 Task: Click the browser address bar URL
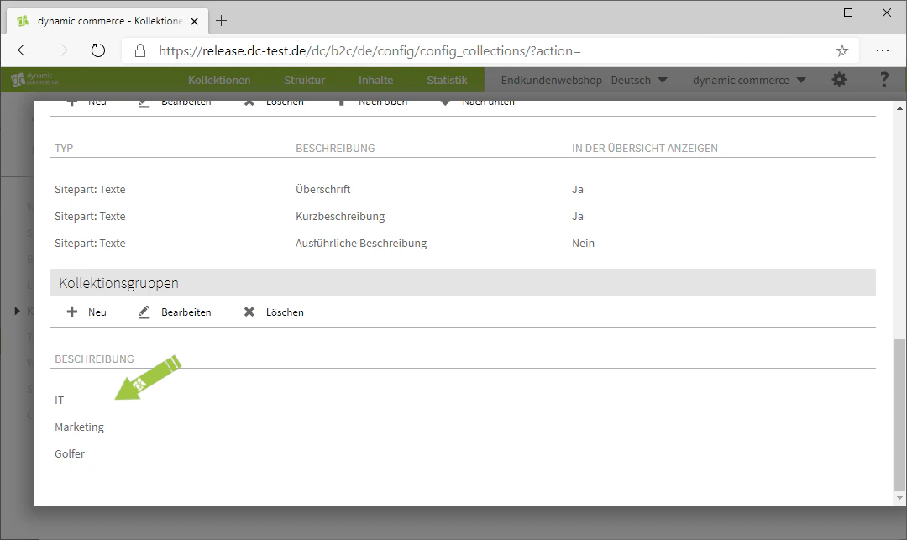[x=370, y=51]
